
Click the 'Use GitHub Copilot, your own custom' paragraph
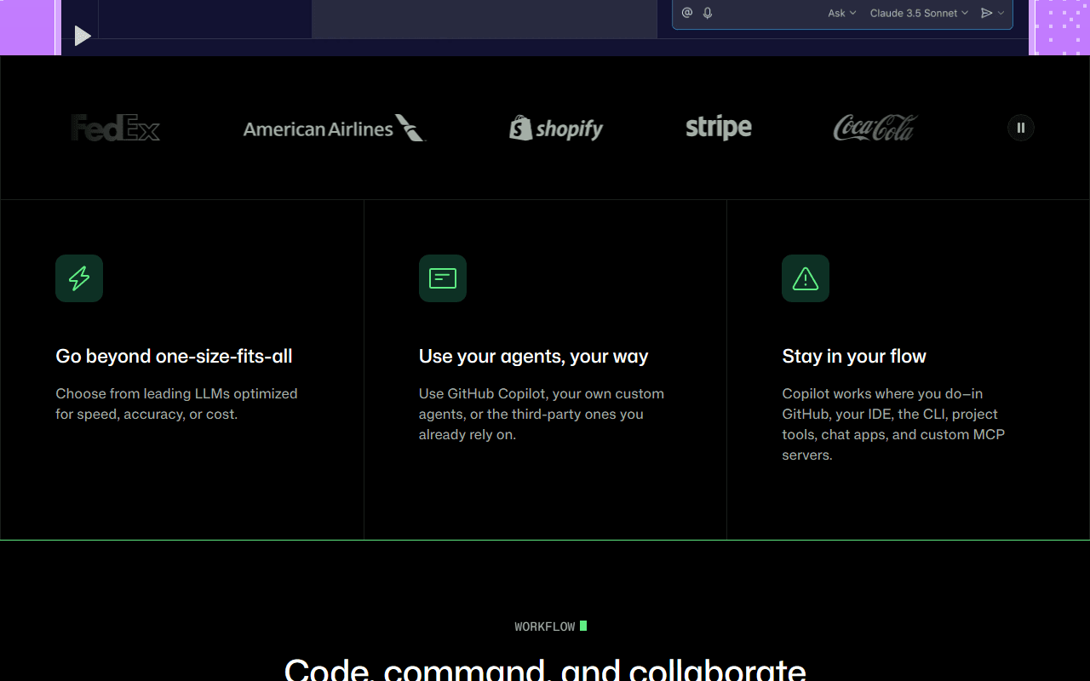[x=542, y=414]
